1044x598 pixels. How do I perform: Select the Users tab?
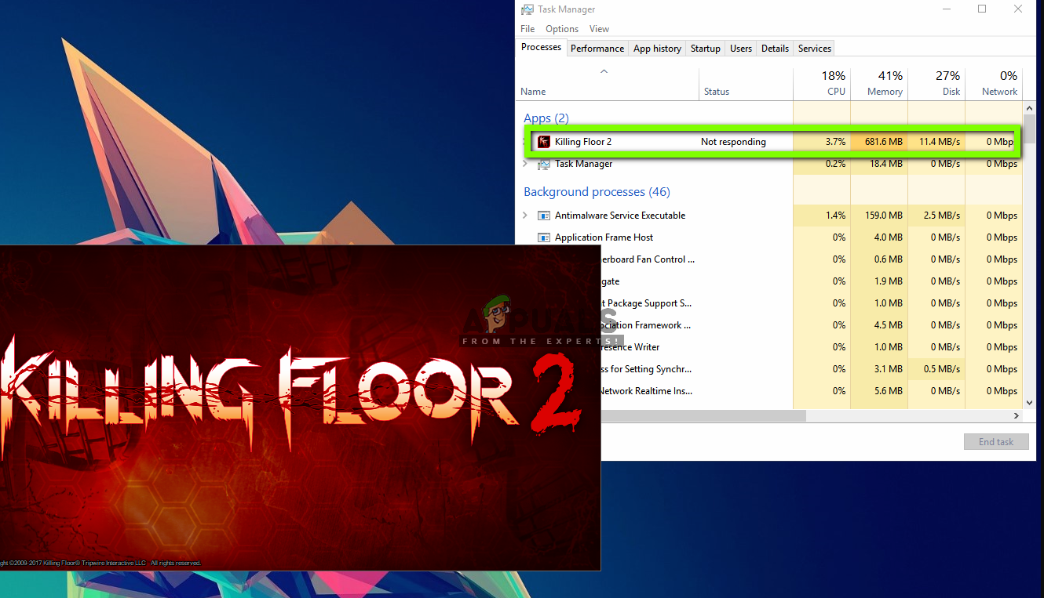pyautogui.click(x=741, y=49)
